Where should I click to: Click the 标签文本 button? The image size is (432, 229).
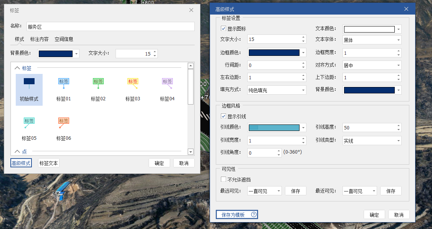click(x=49, y=163)
